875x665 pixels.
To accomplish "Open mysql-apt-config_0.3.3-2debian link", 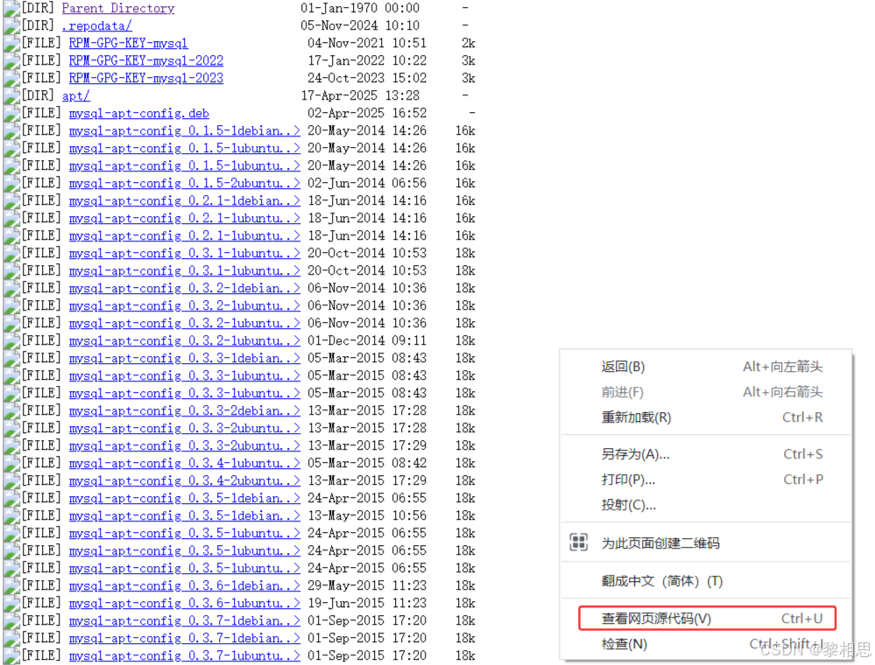I will (184, 411).
